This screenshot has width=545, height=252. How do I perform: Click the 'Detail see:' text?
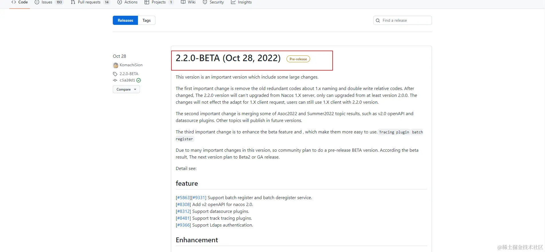pos(186,169)
